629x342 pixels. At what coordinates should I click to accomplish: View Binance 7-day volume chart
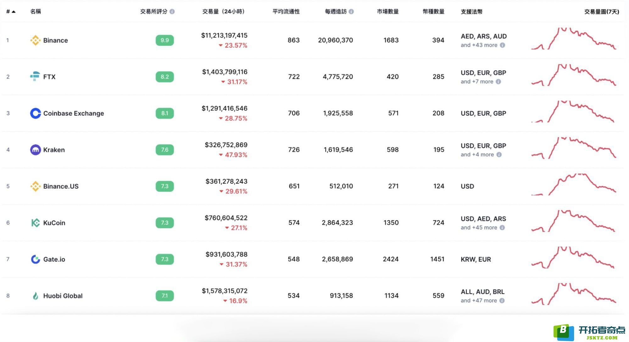point(574,39)
